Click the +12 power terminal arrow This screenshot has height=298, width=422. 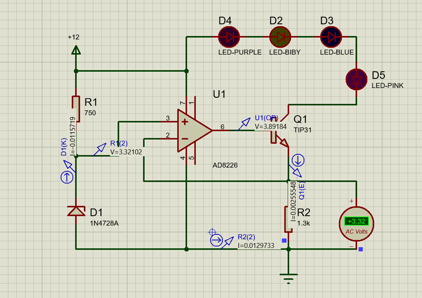click(76, 50)
